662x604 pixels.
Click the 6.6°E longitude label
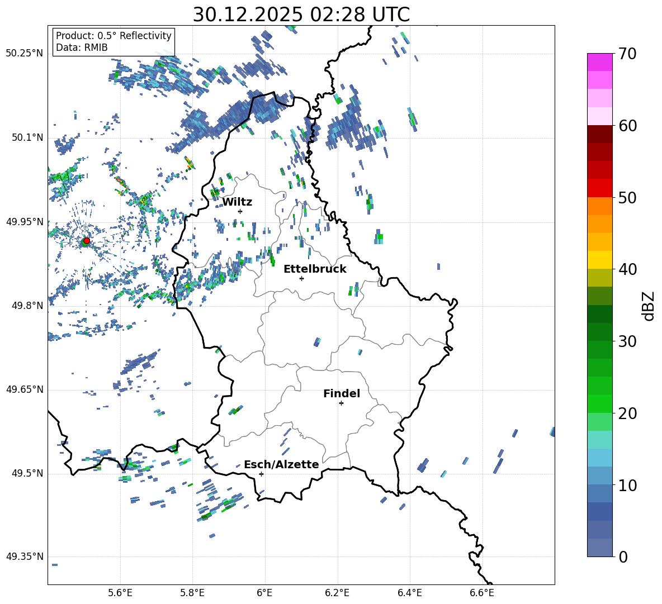pyautogui.click(x=482, y=593)
